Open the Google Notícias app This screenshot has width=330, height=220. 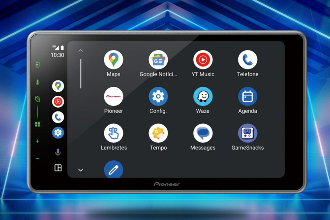158,60
